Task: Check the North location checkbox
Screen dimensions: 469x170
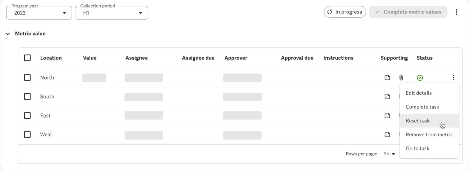Action: tap(27, 78)
